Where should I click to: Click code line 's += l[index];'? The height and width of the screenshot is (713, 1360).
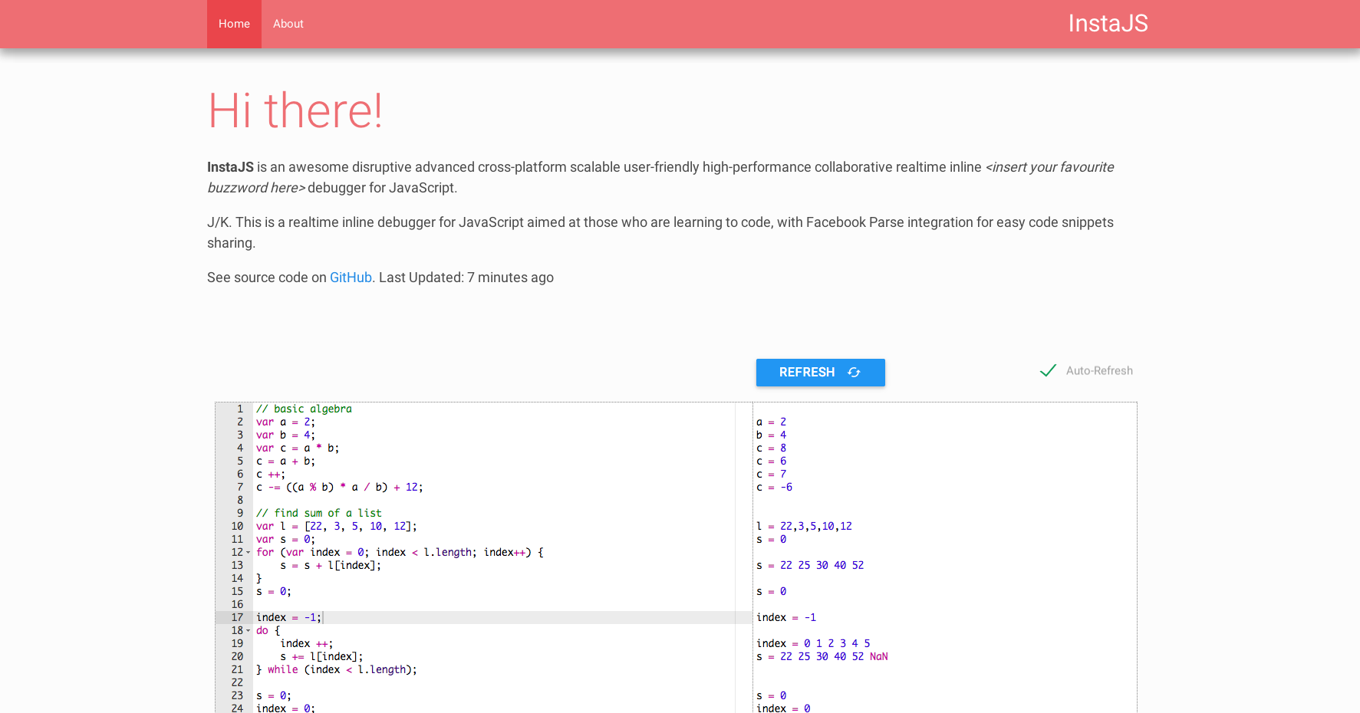click(x=321, y=657)
